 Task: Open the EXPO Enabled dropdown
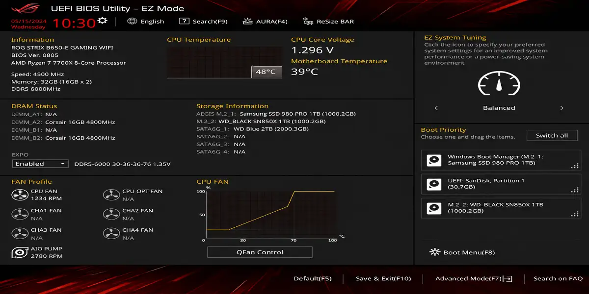pos(40,164)
